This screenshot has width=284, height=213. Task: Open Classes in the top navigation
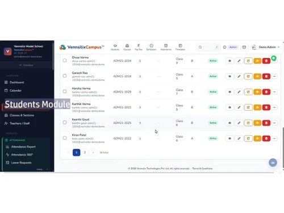coord(127,47)
